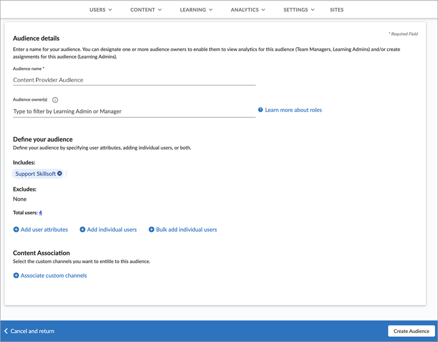Image resolution: width=438 pixels, height=342 pixels.
Task: Expand the CONTENT dropdown
Action: pos(145,9)
